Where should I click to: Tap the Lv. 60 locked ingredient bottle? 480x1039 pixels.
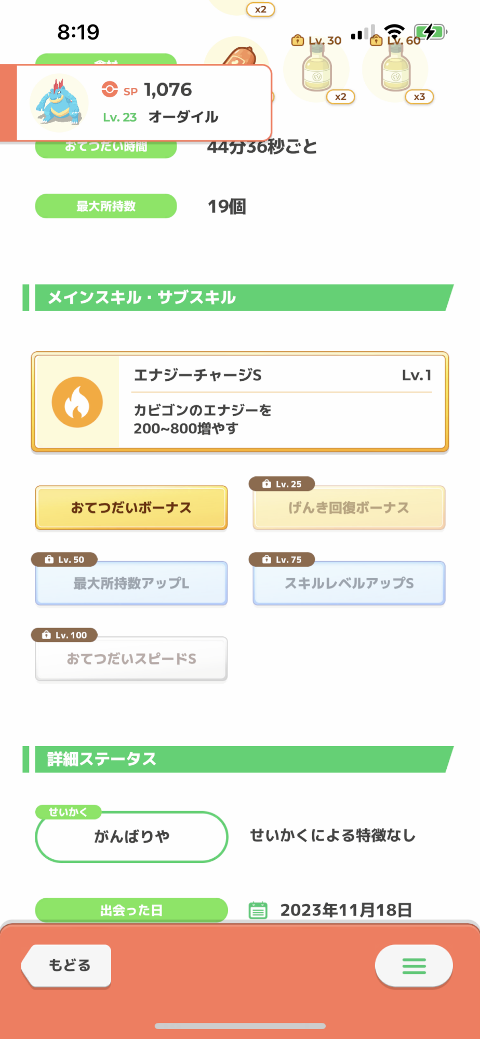click(x=396, y=68)
